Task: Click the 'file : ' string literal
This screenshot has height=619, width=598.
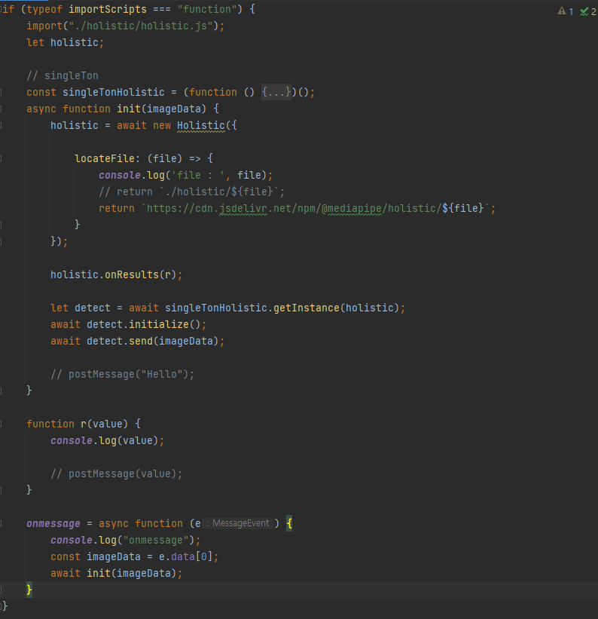Action: [x=197, y=175]
